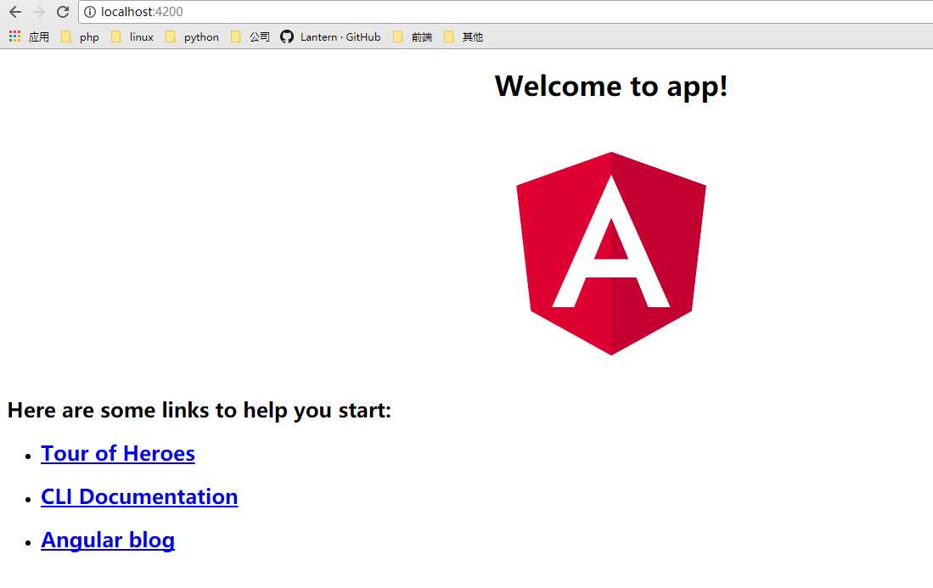Open the 前端 bookmark folder
The image size is (933, 588).
coord(413,36)
